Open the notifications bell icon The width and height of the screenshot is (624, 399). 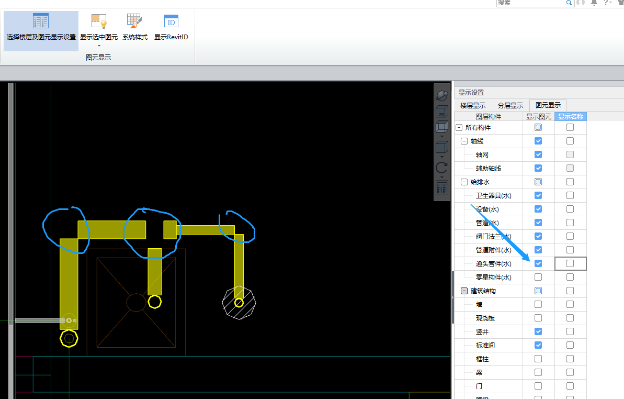click(594, 3)
